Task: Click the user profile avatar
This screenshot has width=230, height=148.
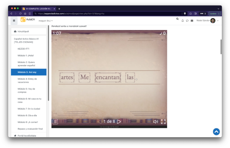Action: coord(213,21)
